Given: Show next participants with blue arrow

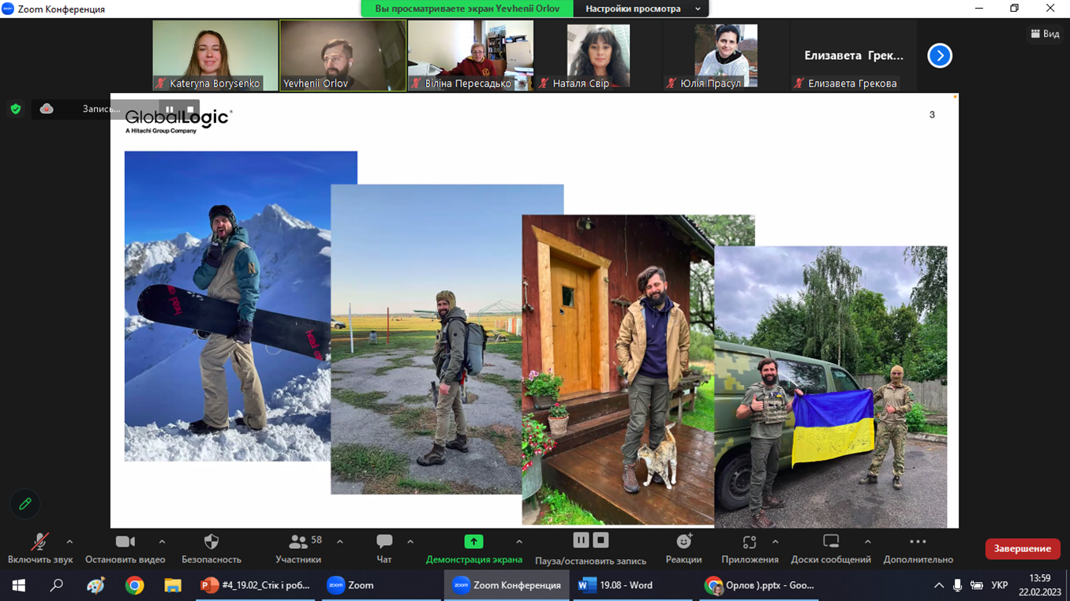Looking at the screenshot, I should coord(939,56).
